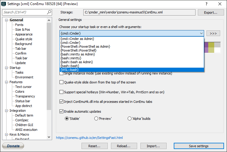Select the 'Stable' update radio button

67,119
